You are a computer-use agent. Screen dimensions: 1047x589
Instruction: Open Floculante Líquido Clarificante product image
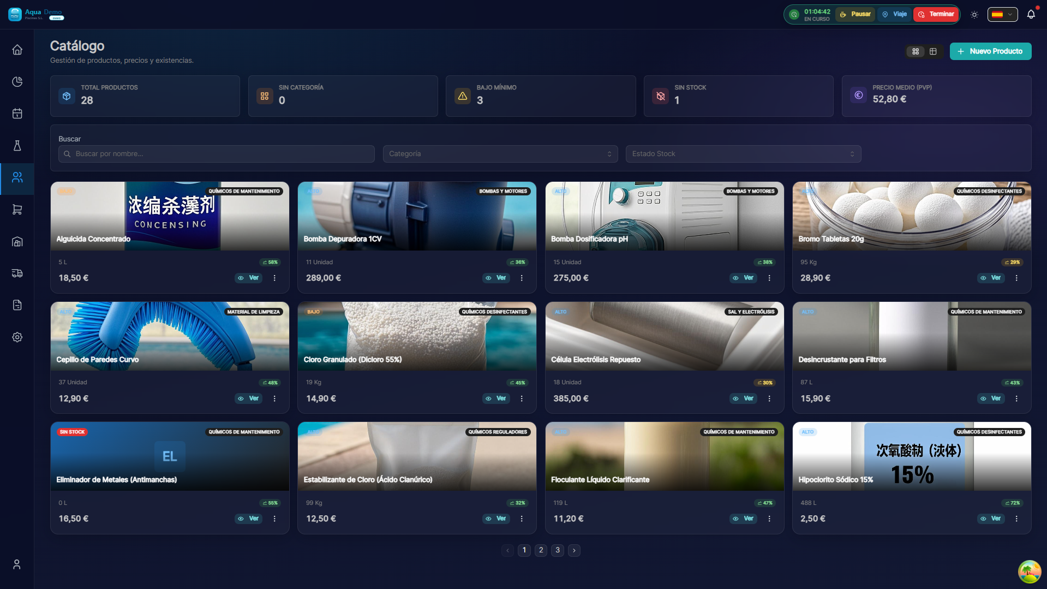point(665,456)
